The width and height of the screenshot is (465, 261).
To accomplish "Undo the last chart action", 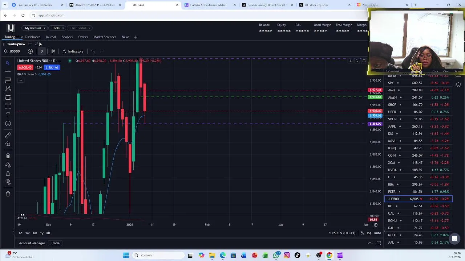I will pos(93,51).
